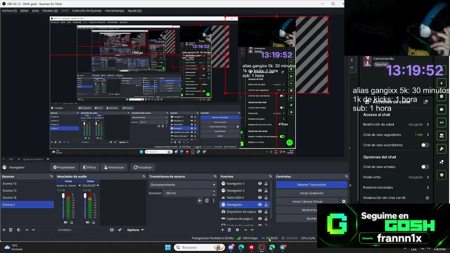Open Audio del escritorio channel dropdown arrow

point(80,186)
